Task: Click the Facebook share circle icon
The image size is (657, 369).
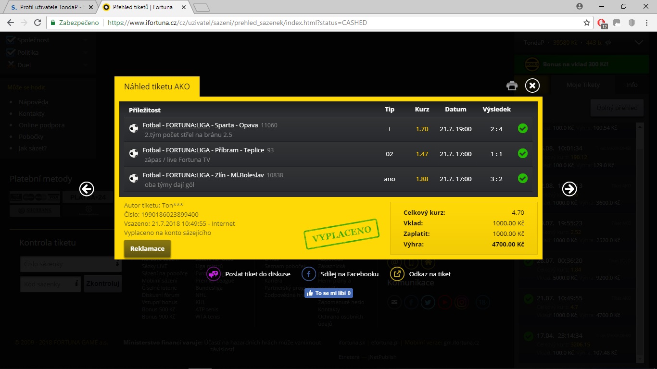Action: point(309,274)
